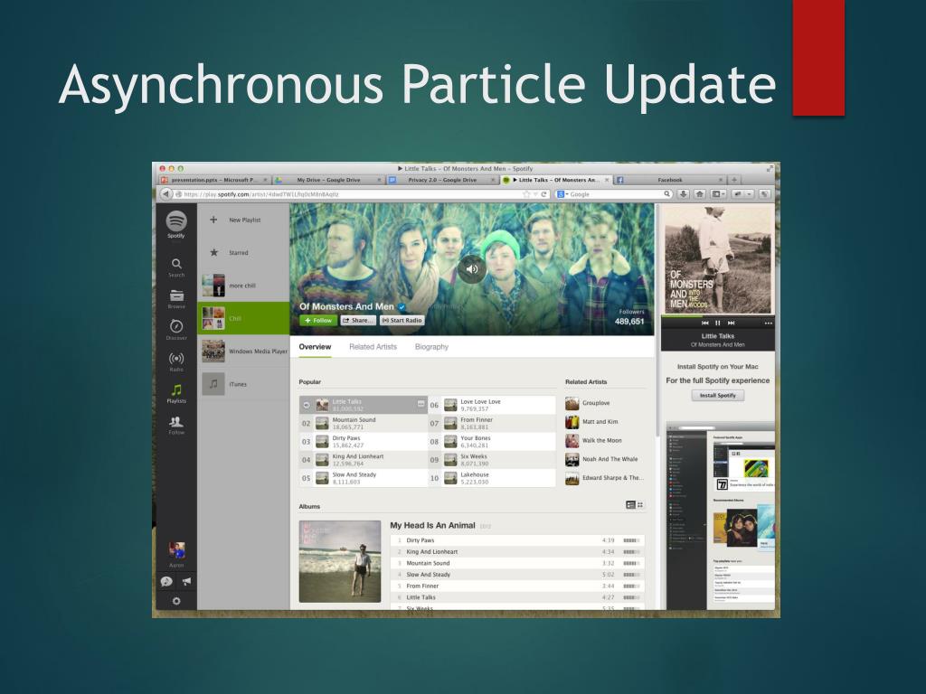Click the Aaron profile avatar
This screenshot has width=926, height=694.
[x=176, y=550]
